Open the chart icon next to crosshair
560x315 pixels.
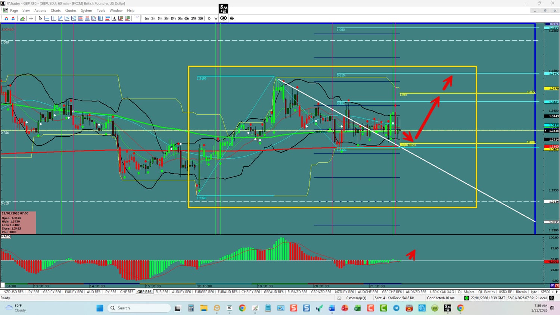[22, 18]
